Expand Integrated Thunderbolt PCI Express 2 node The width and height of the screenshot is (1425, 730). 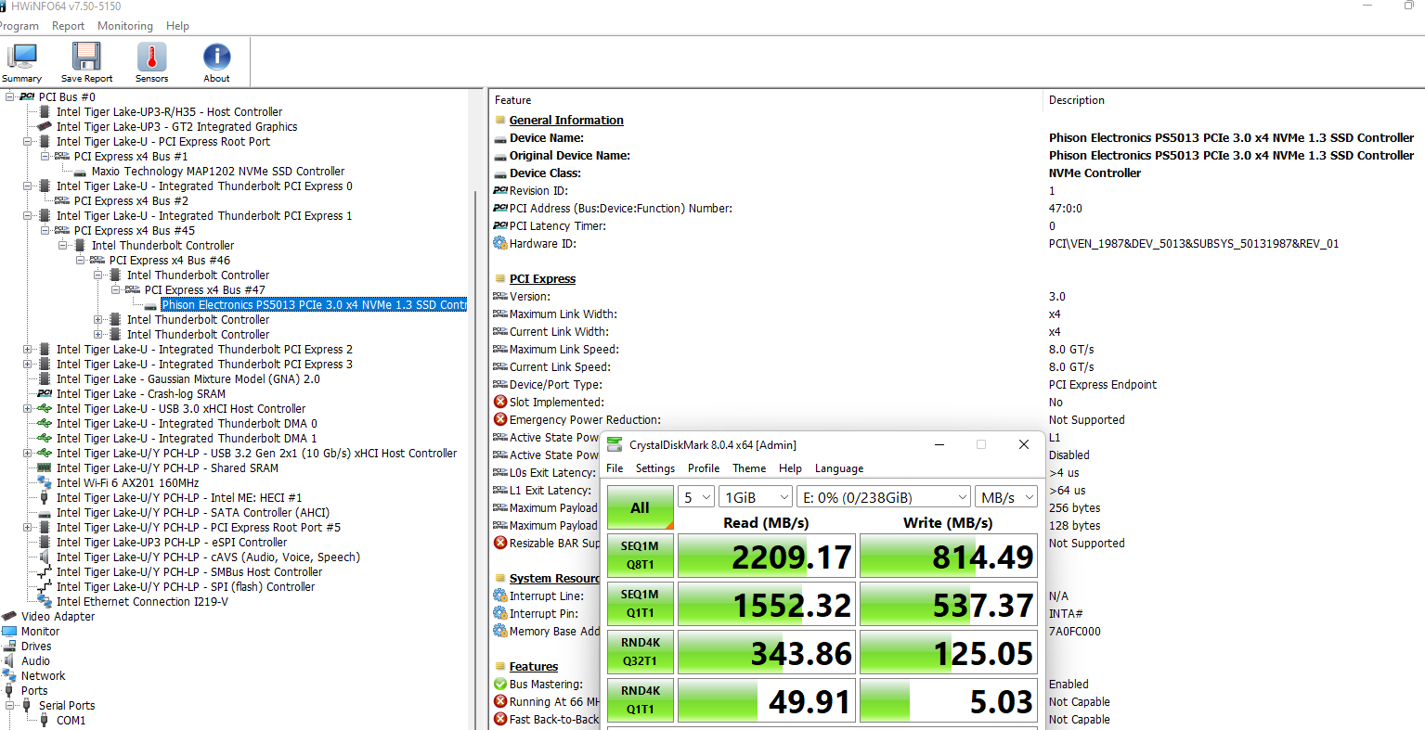click(x=28, y=349)
